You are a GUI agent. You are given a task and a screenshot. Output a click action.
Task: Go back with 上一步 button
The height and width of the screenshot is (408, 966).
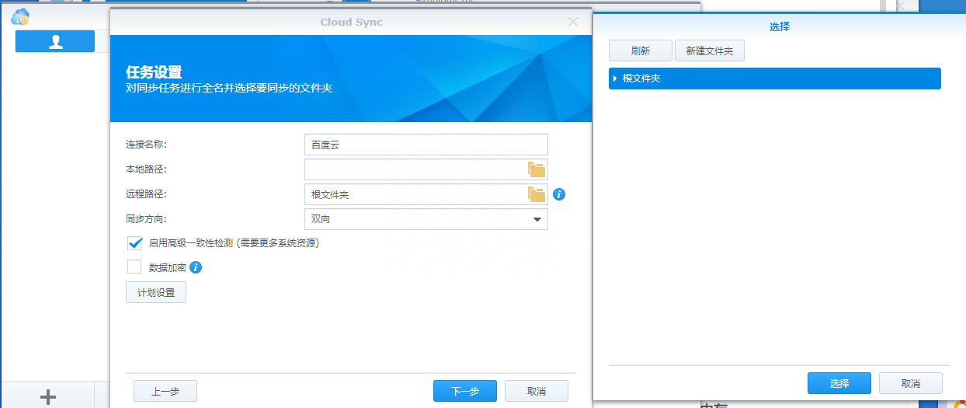pyautogui.click(x=165, y=391)
